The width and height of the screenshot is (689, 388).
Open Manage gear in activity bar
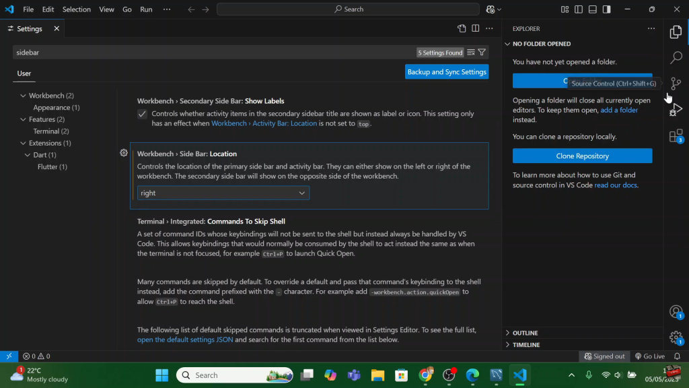pyautogui.click(x=676, y=337)
